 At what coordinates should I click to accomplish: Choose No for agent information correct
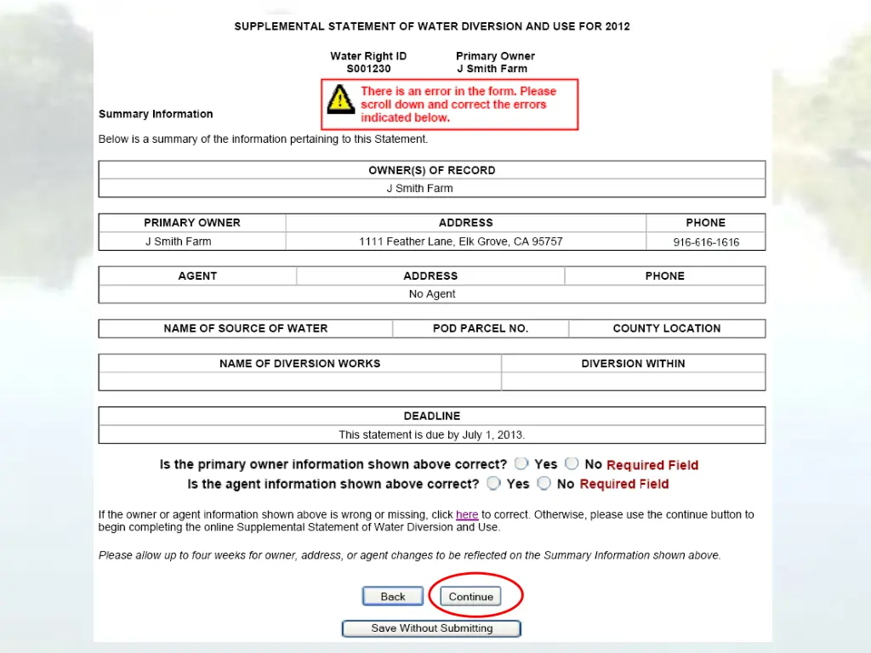tap(544, 483)
